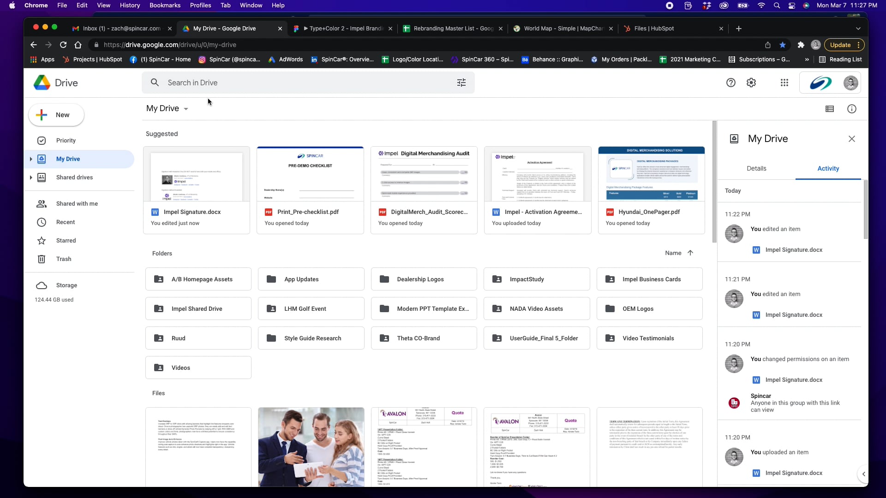Switch to the Details tab
This screenshot has height=498, width=886.
click(x=756, y=168)
